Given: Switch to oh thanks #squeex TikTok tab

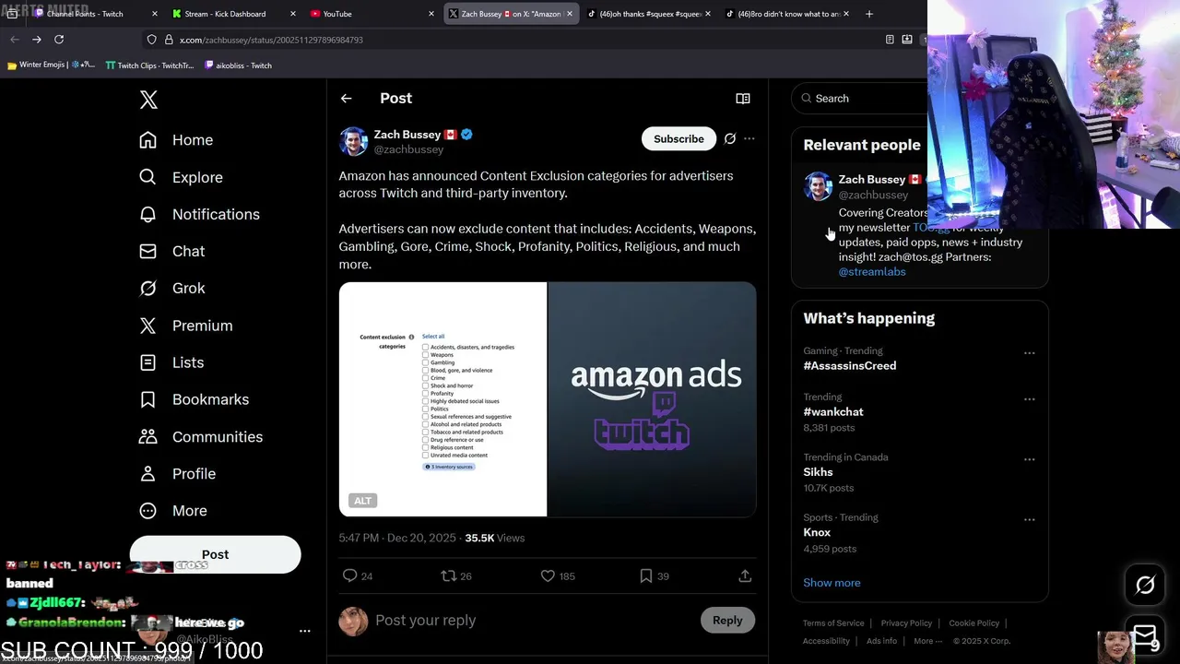Looking at the screenshot, I should 650,14.
